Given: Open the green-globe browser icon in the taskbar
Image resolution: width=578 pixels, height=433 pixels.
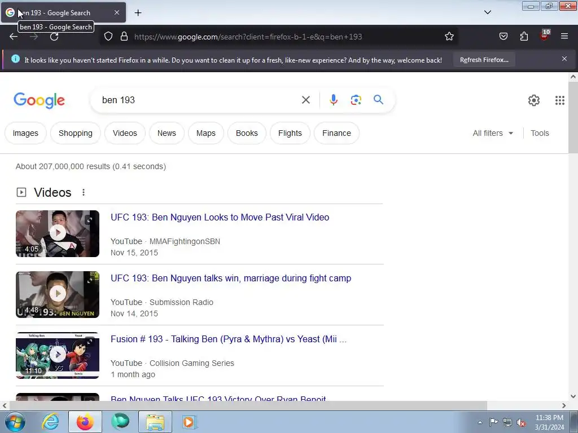Looking at the screenshot, I should (x=120, y=422).
